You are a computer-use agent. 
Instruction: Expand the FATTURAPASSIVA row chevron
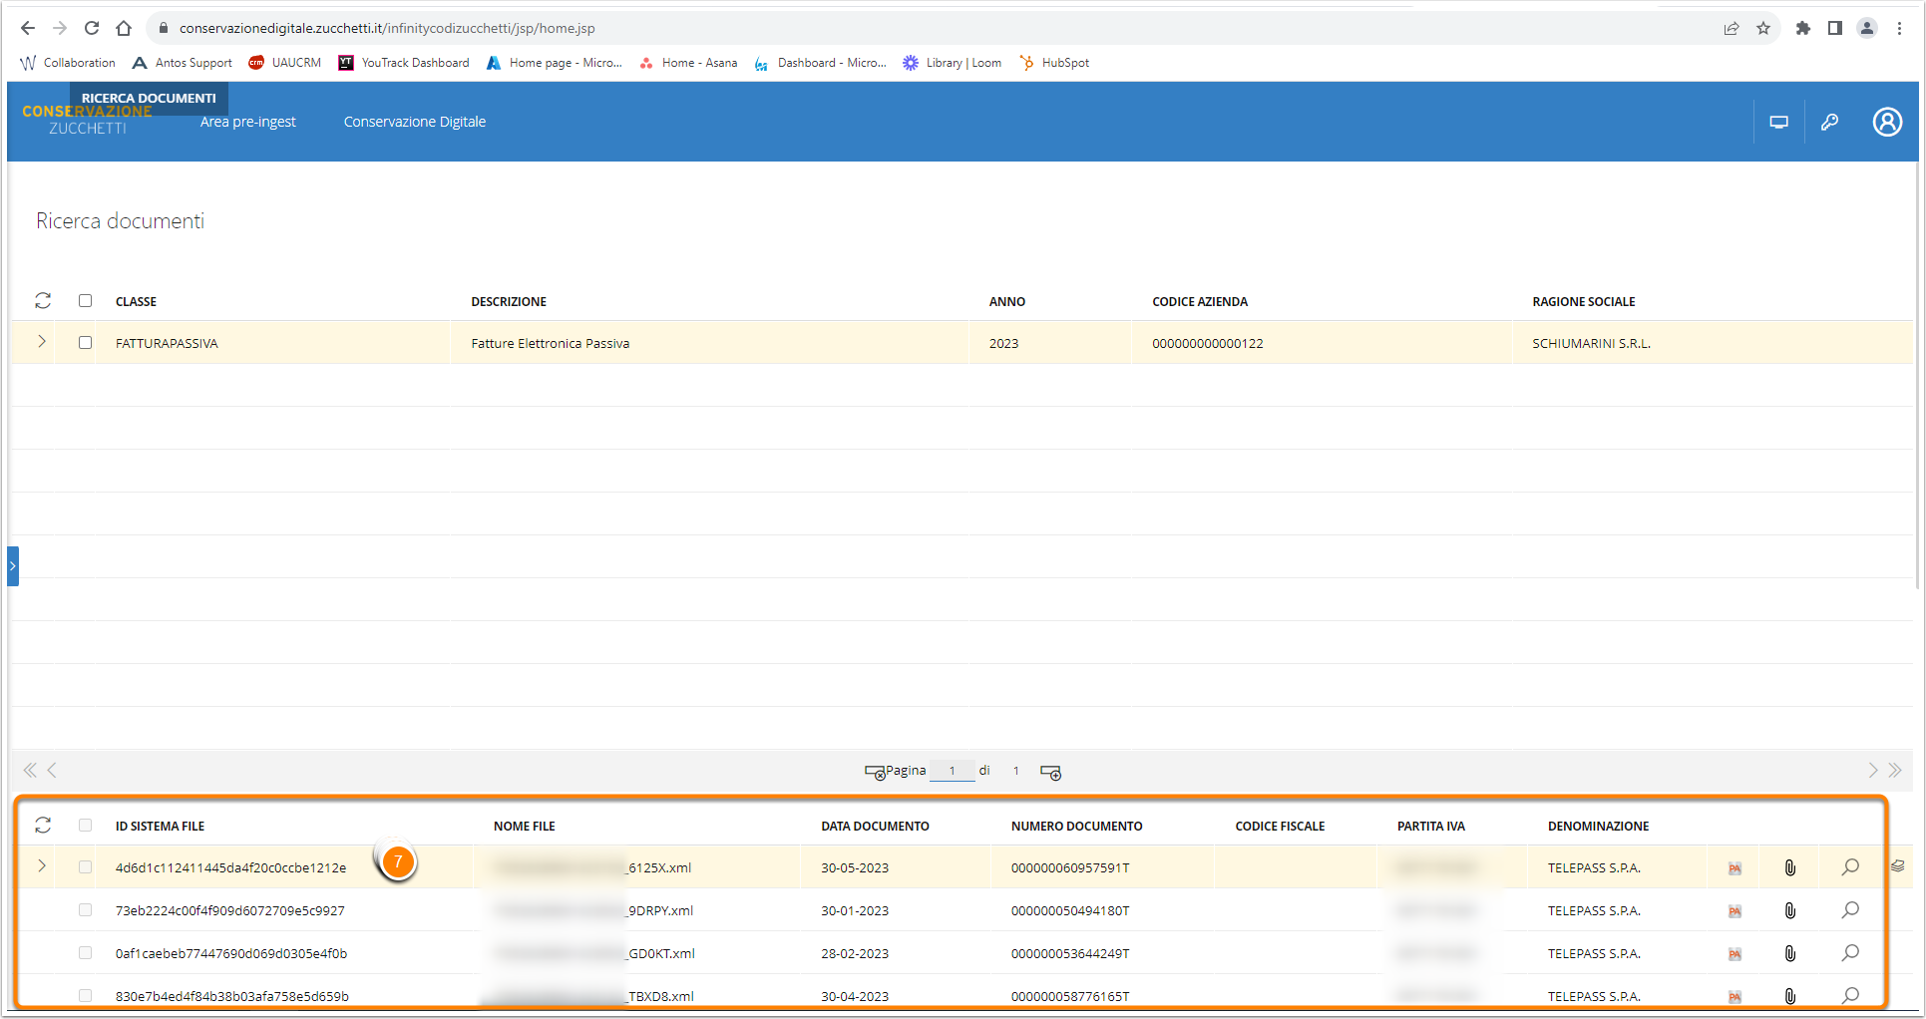tap(42, 341)
